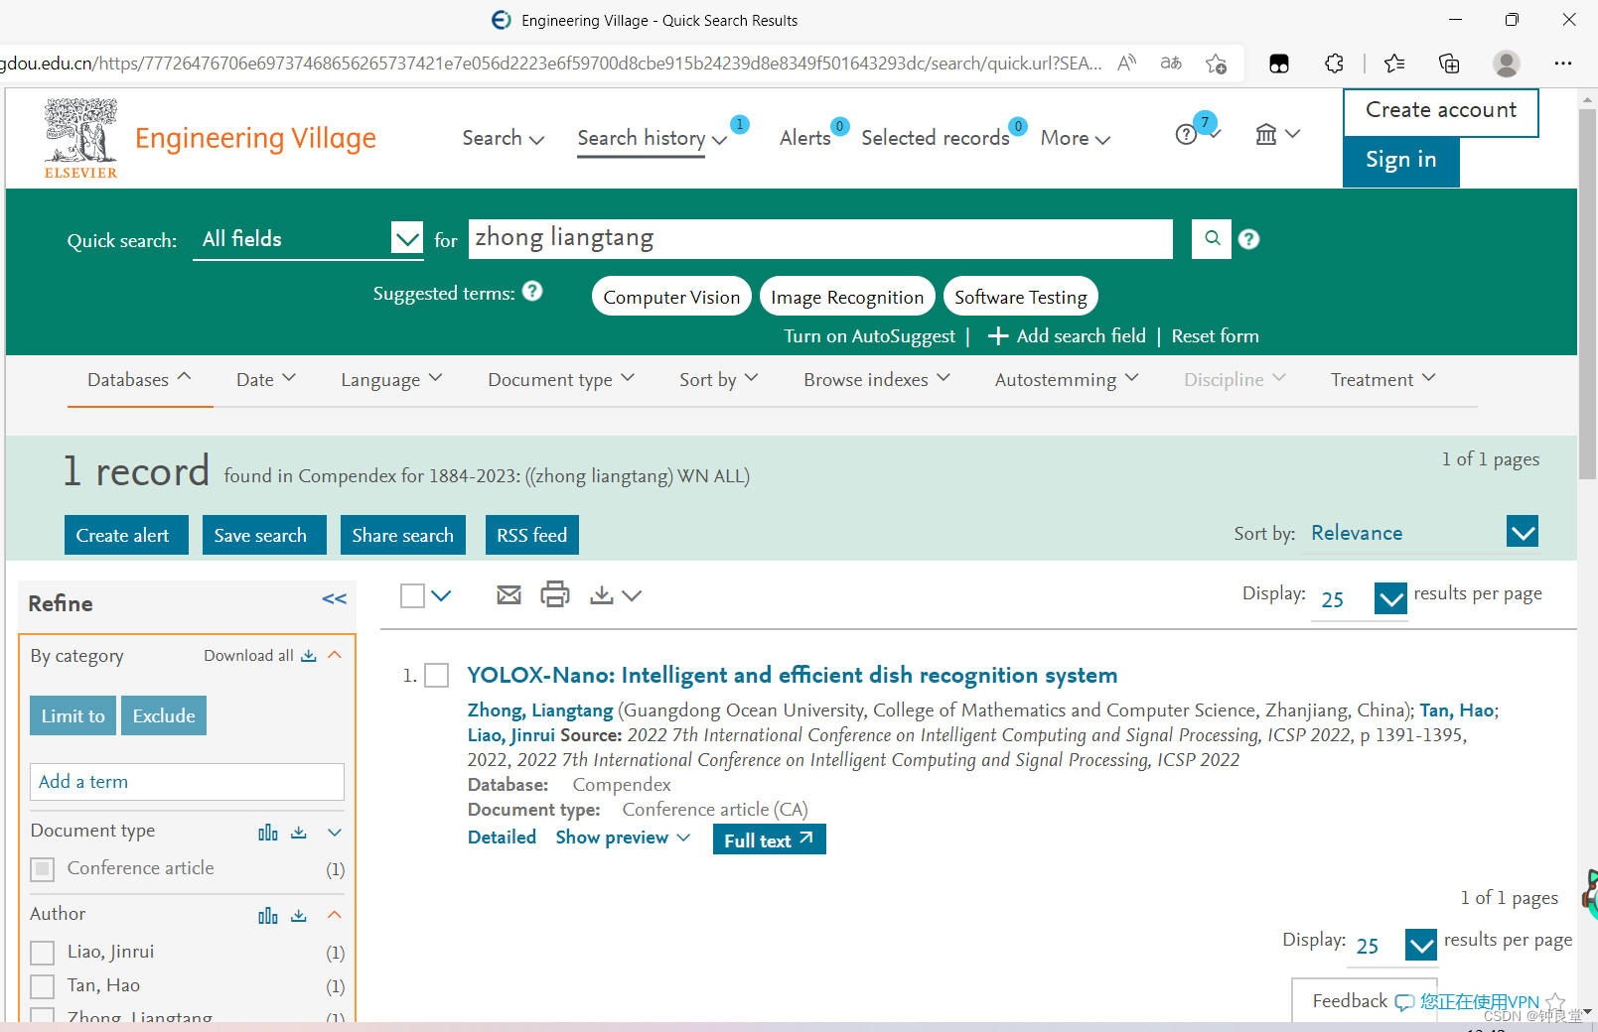Download selected records icon
Screen dimensions: 1598x1032
[602, 594]
